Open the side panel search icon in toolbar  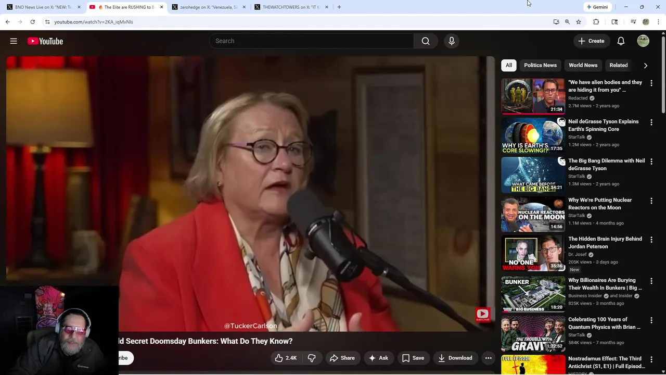614,22
